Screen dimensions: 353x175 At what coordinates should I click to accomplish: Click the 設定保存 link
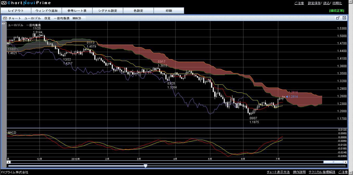[314, 3]
